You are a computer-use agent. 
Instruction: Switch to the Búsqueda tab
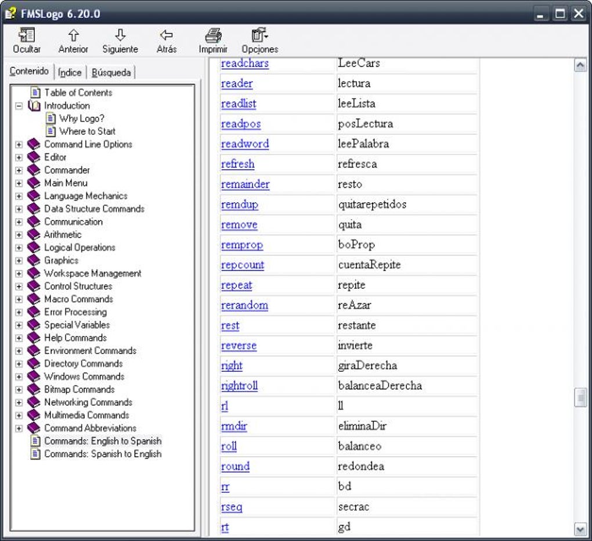click(x=111, y=72)
